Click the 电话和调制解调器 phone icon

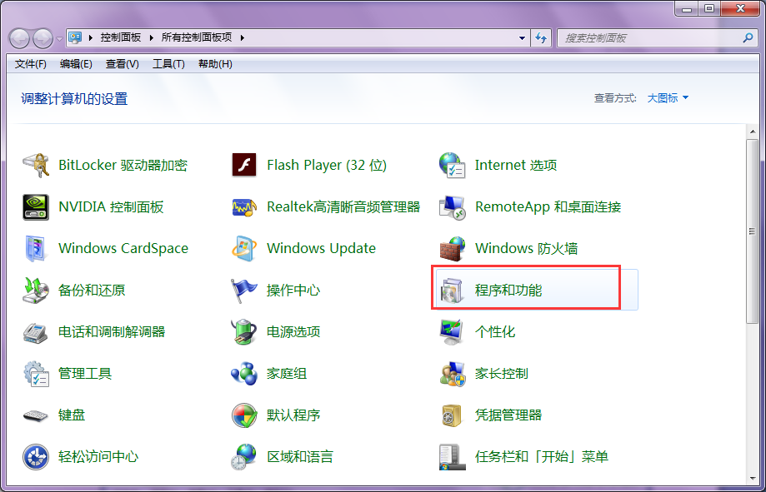(x=36, y=332)
